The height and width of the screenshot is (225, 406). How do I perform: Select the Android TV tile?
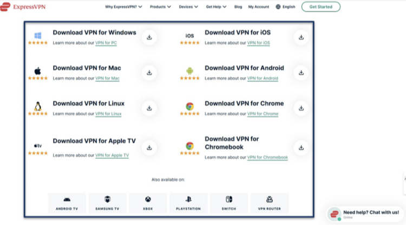67,203
